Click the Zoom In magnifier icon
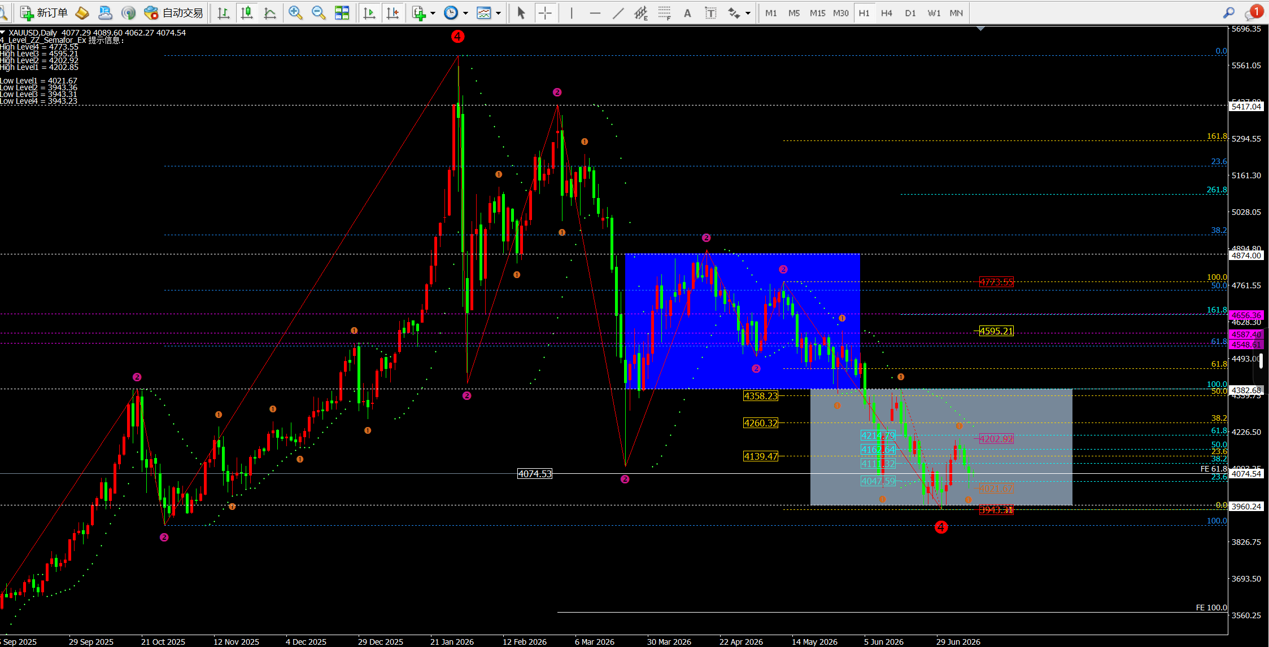The image size is (1269, 647). tap(295, 12)
